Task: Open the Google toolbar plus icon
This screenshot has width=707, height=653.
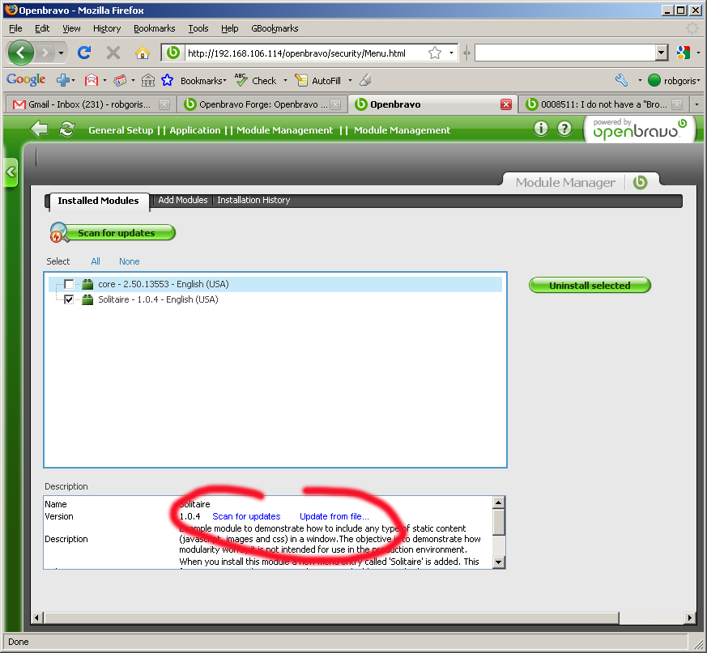Action: pos(62,81)
